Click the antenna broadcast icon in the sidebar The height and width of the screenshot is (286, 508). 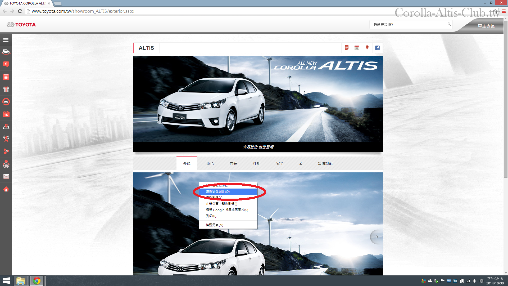tap(6, 139)
